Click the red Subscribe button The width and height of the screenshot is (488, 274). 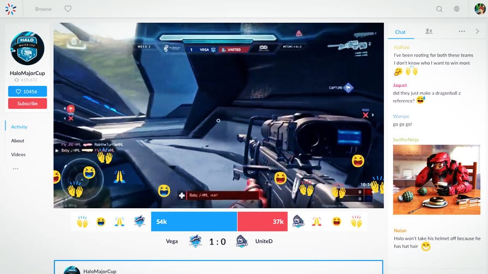coord(27,103)
